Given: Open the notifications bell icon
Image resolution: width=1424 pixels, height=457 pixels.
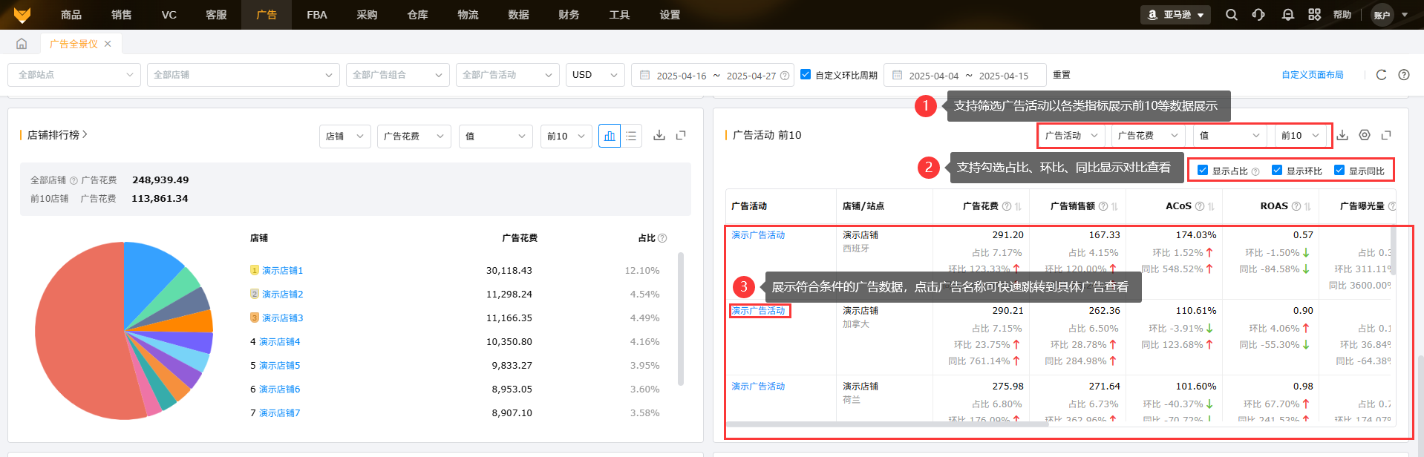Looking at the screenshot, I should pyautogui.click(x=1287, y=15).
